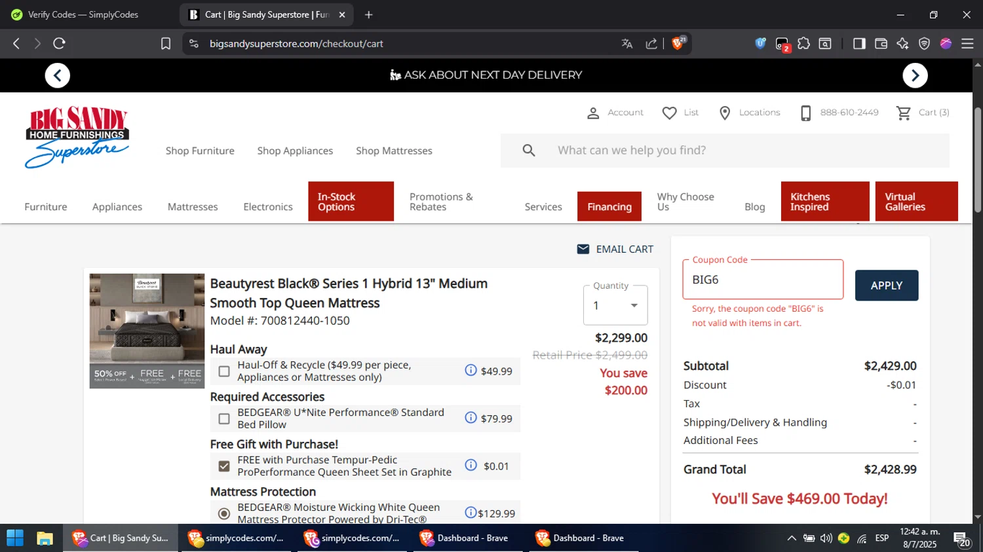Open the Services nav item
Screen dimensions: 983x552
pos(543,207)
